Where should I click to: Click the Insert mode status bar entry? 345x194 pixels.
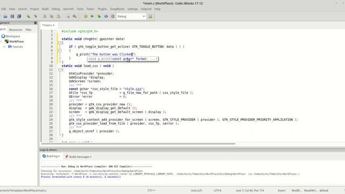(x=281, y=190)
